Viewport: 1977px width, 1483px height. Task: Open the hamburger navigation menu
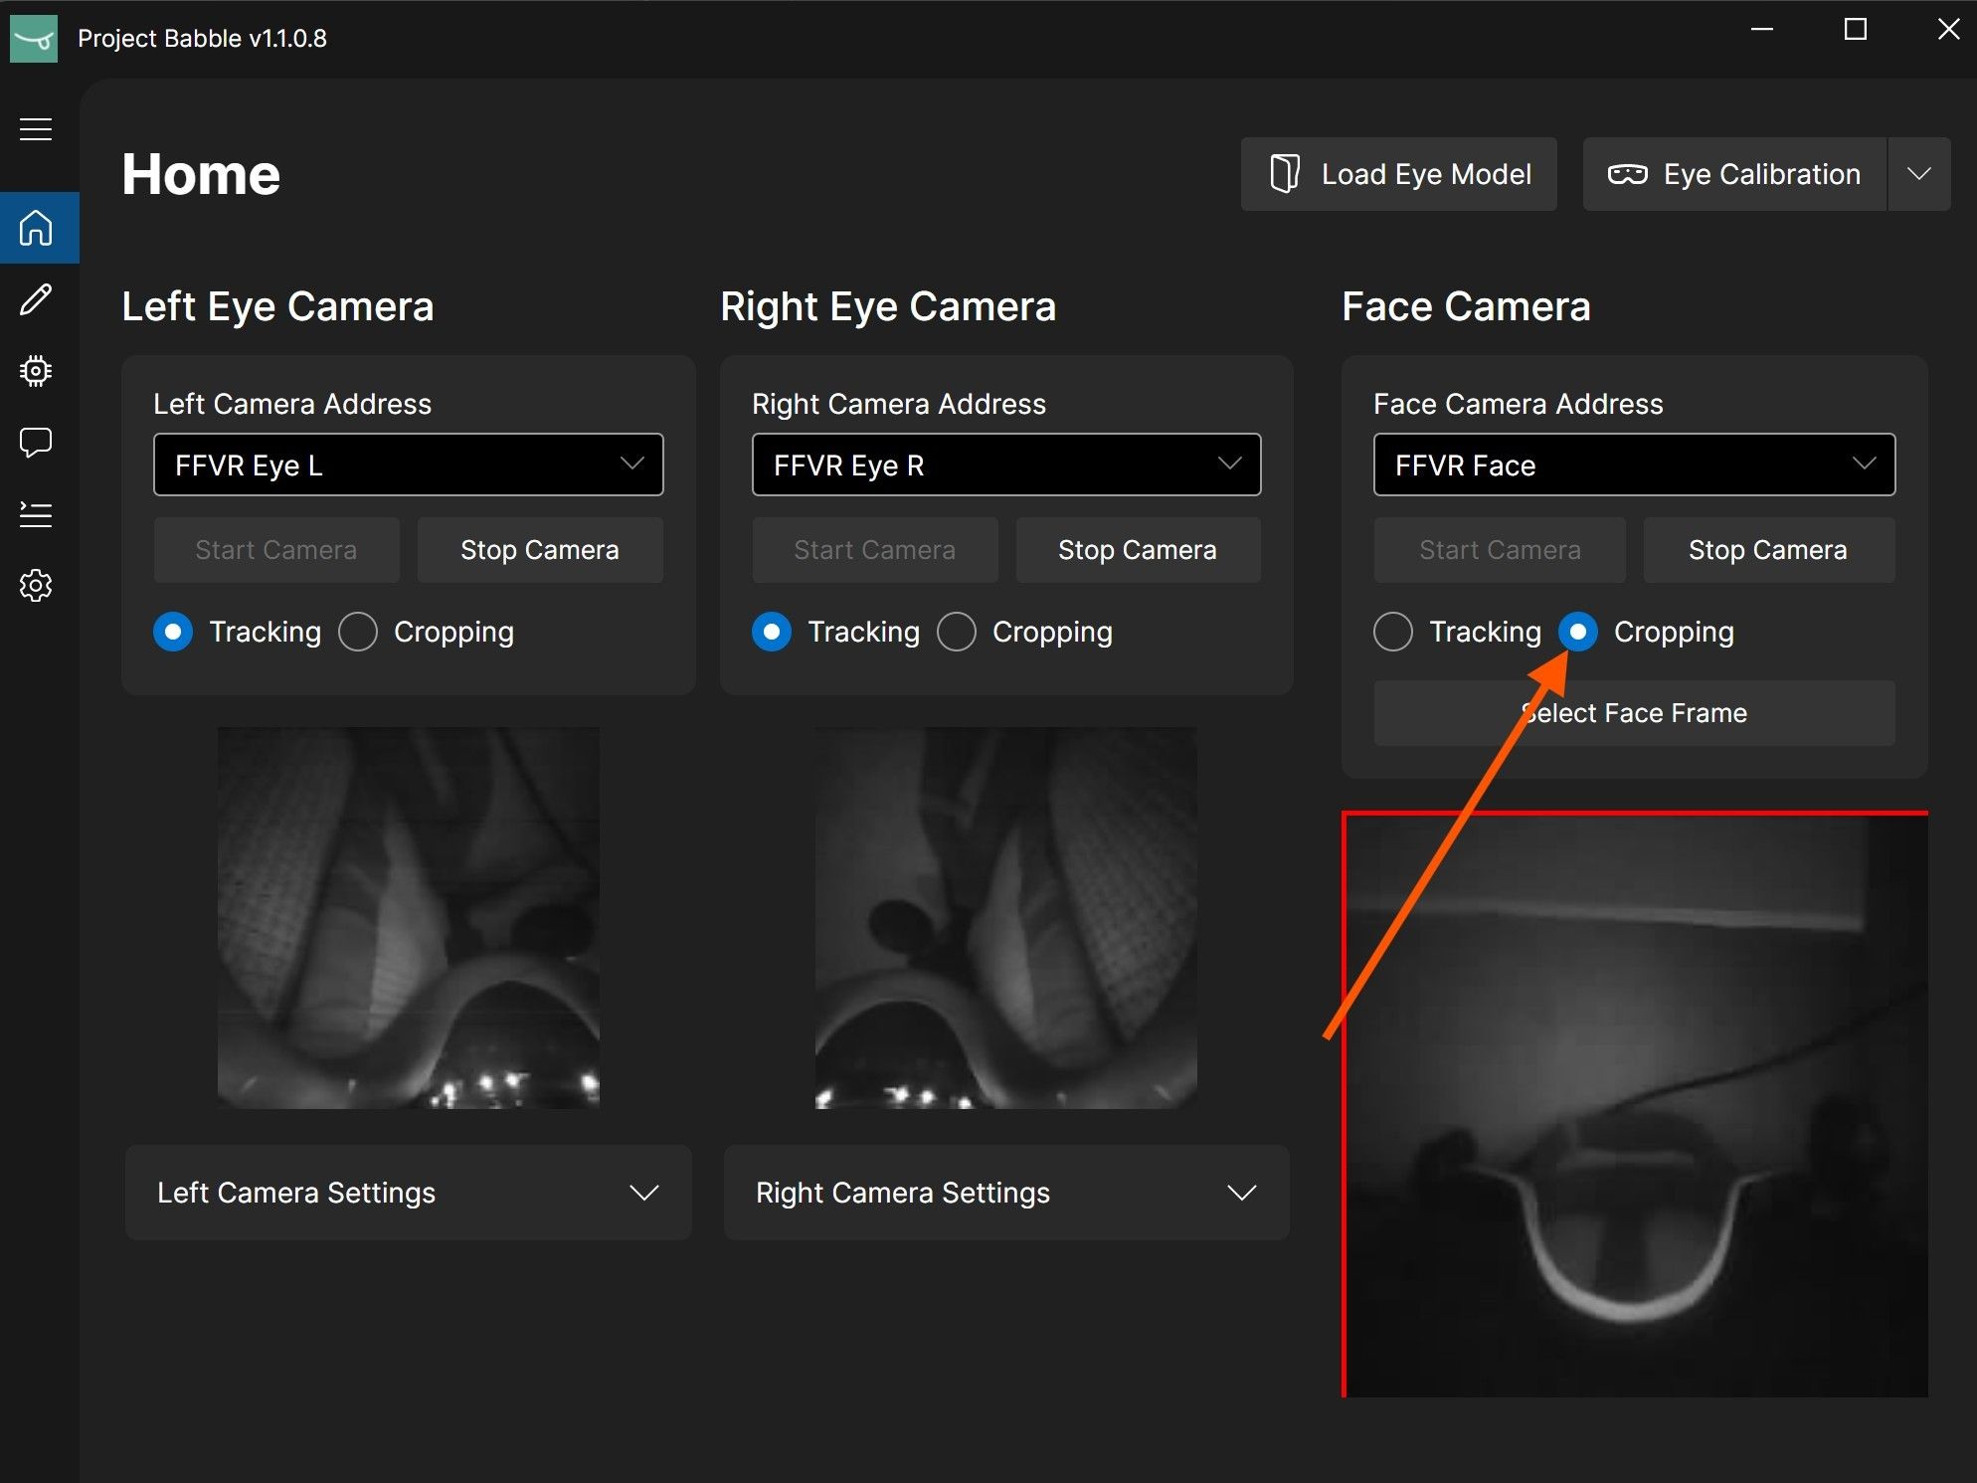click(36, 128)
